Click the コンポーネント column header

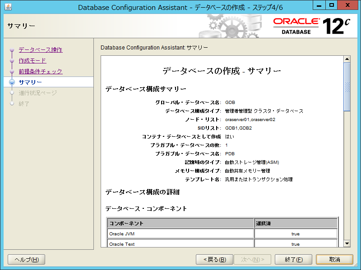click(180, 223)
